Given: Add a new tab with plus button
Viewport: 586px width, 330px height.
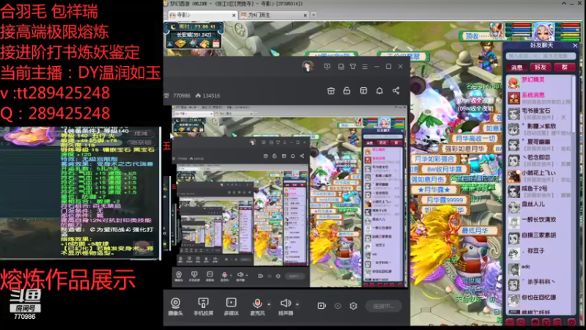Looking at the screenshot, I should (x=314, y=15).
